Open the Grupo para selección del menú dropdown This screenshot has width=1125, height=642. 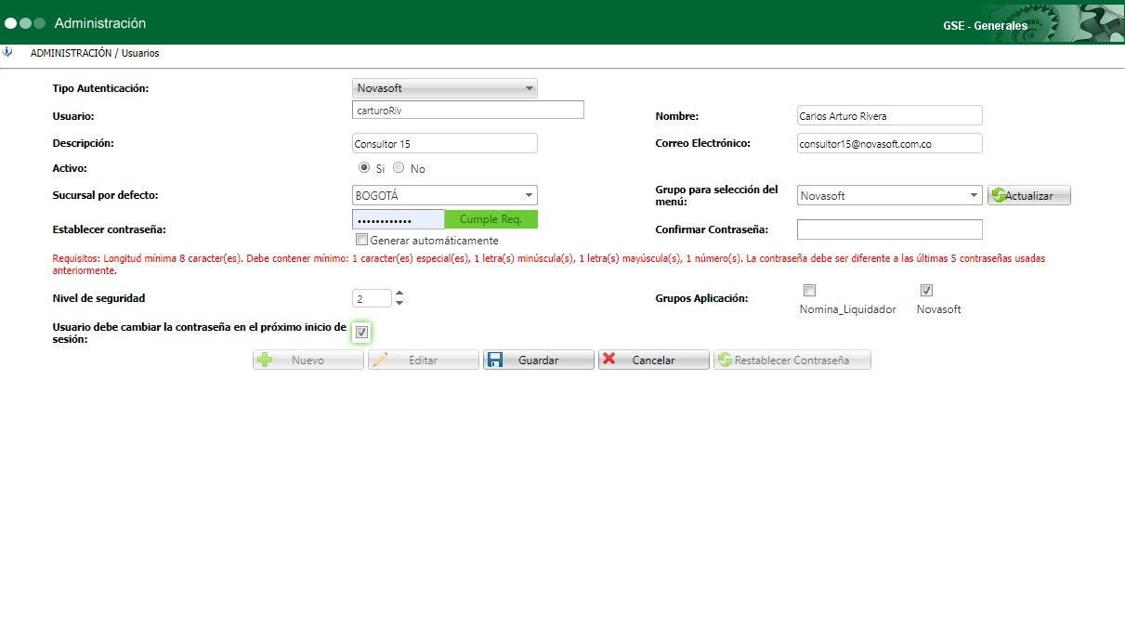[890, 195]
